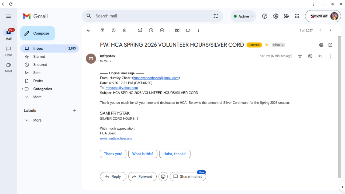Snooze this email
Viewport: 345px width, 194px height.
[x=151, y=30]
